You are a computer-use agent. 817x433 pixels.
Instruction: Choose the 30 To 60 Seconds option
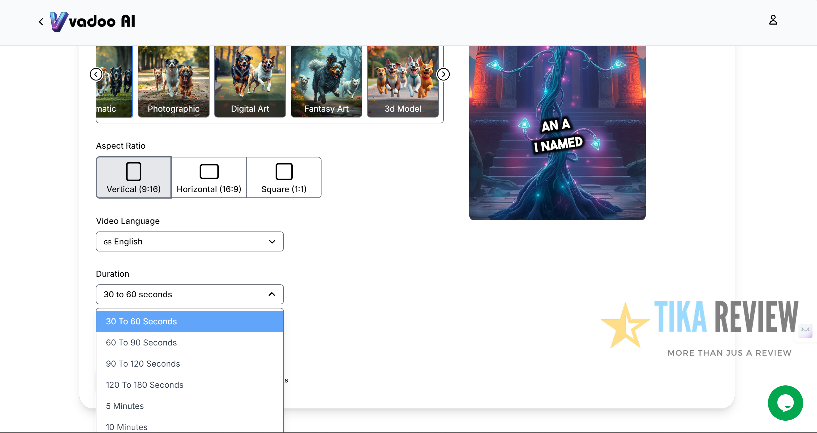(190, 321)
